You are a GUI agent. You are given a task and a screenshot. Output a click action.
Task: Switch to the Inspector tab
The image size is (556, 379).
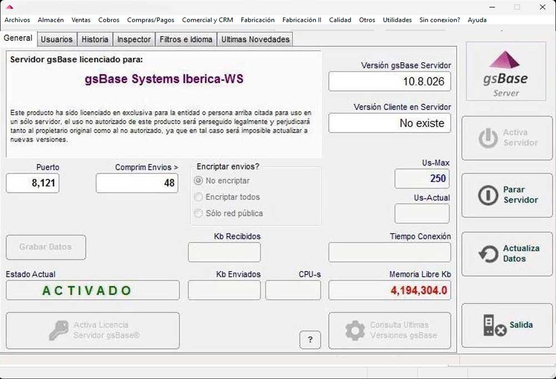point(134,39)
